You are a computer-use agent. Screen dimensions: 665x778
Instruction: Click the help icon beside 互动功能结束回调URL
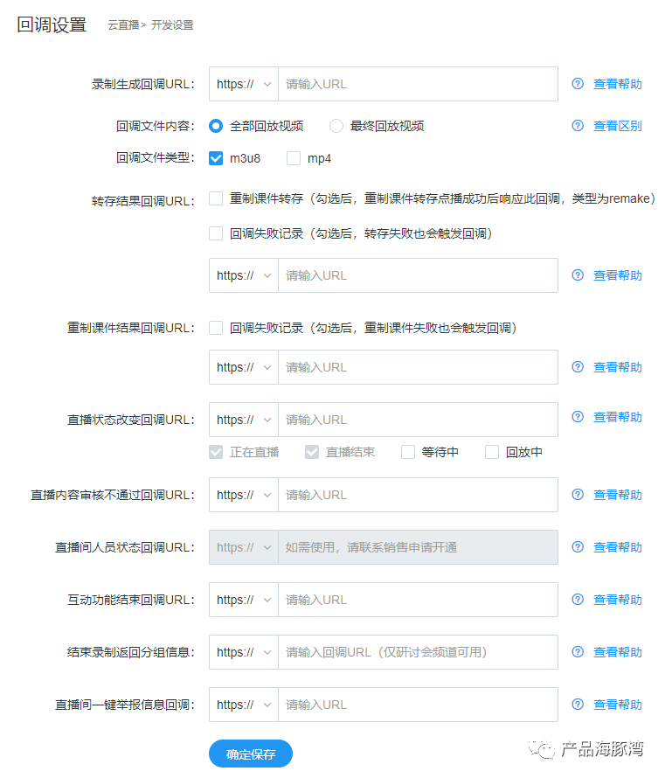(x=577, y=599)
